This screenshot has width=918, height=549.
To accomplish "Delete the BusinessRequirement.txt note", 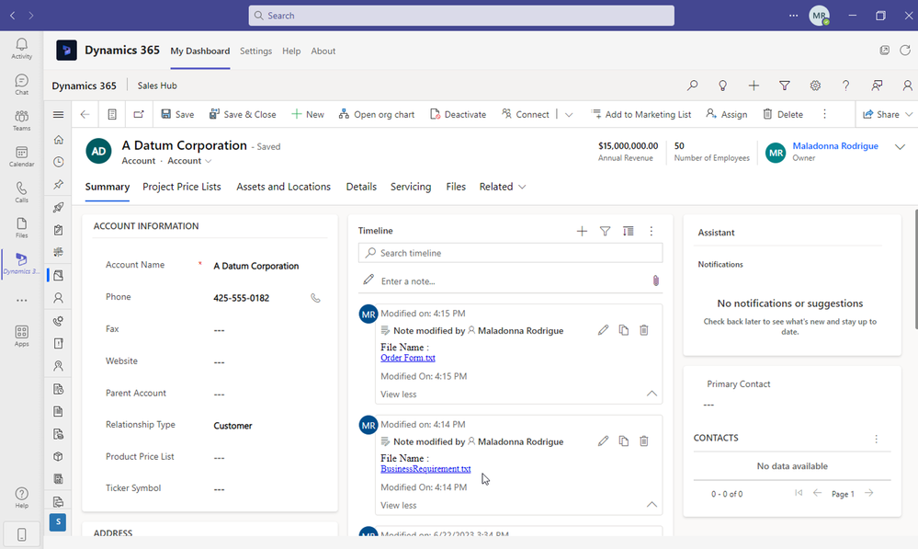I will pos(643,440).
